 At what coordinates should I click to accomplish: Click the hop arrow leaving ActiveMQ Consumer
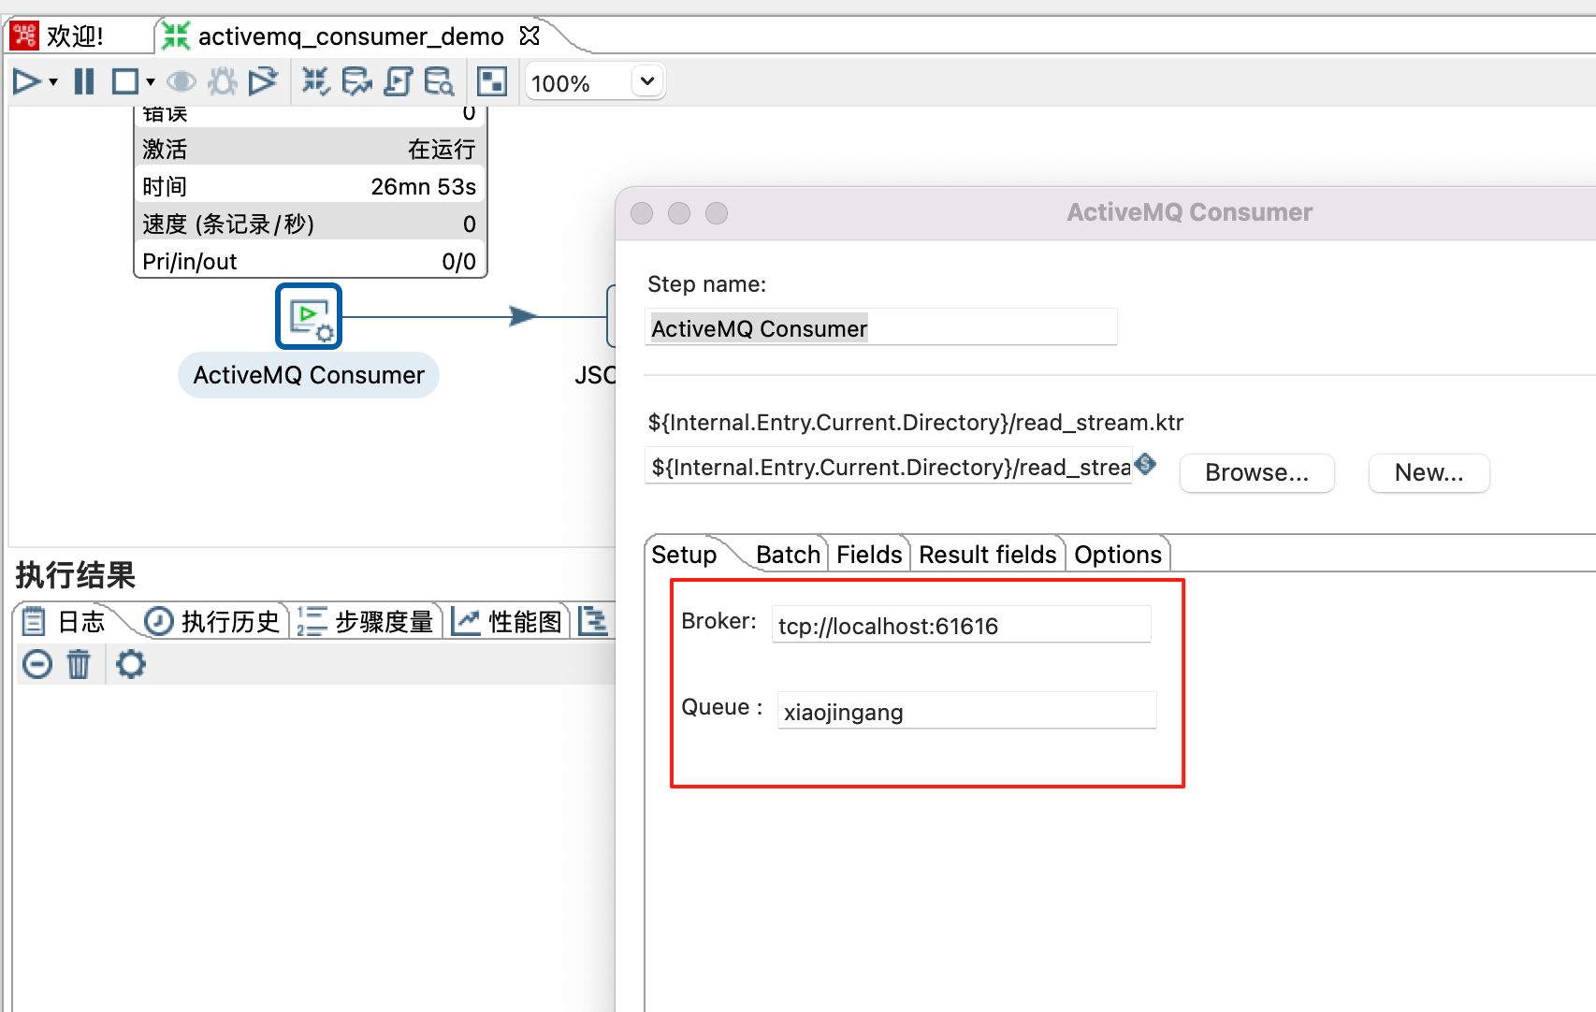click(523, 316)
